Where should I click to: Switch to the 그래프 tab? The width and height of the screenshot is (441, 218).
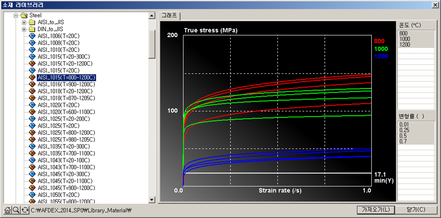pos(169,16)
